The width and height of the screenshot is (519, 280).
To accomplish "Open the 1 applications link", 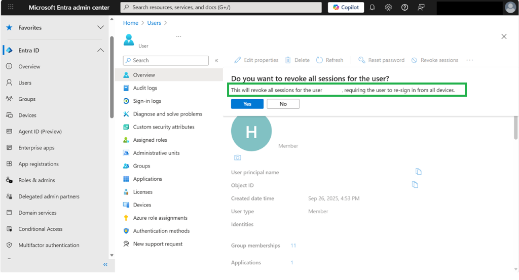I will click(292, 262).
